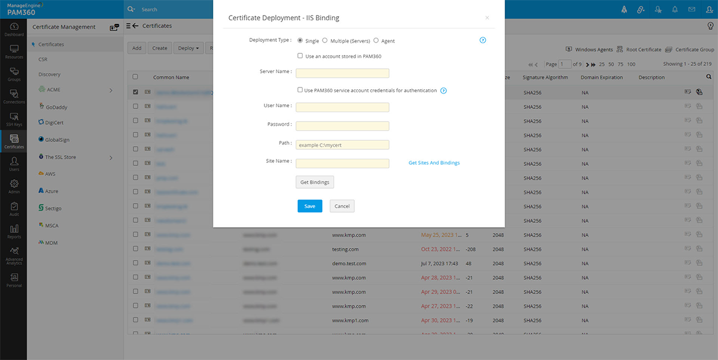Open the Groups sidebar icon
Viewport: 718px width, 360px height.
click(14, 74)
